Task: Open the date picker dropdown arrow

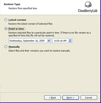Action: click(x=49, y=41)
